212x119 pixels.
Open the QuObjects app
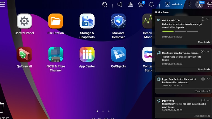coord(118,55)
